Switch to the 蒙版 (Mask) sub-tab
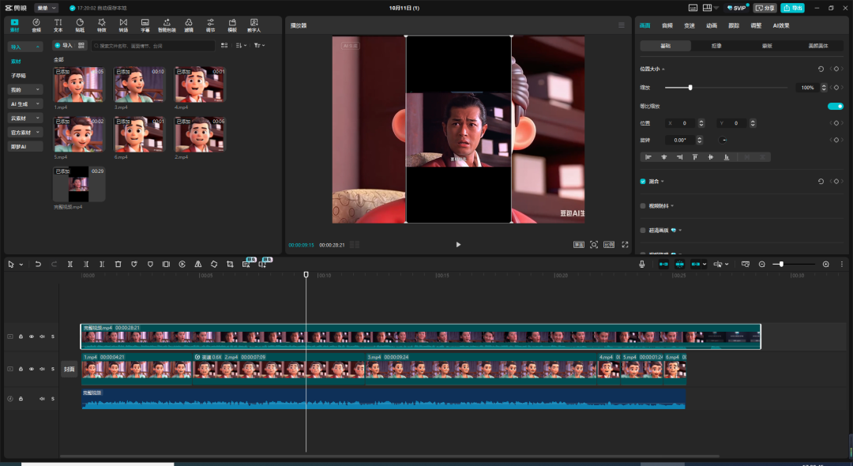The width and height of the screenshot is (853, 466). point(767,46)
